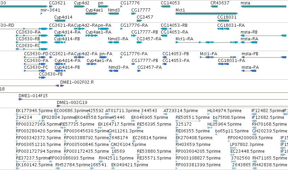288x170 pixels.
Task: Select EST EK049421.5prime
Action: click(130, 165)
